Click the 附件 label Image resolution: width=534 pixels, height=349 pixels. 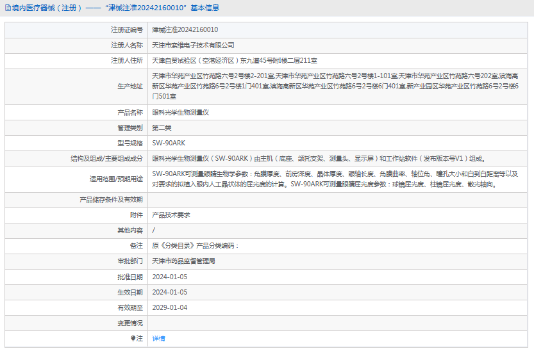point(136,215)
